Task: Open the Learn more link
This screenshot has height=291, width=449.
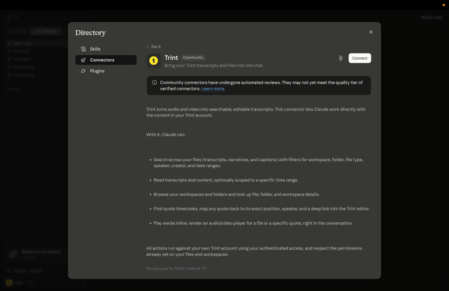Action: point(212,88)
